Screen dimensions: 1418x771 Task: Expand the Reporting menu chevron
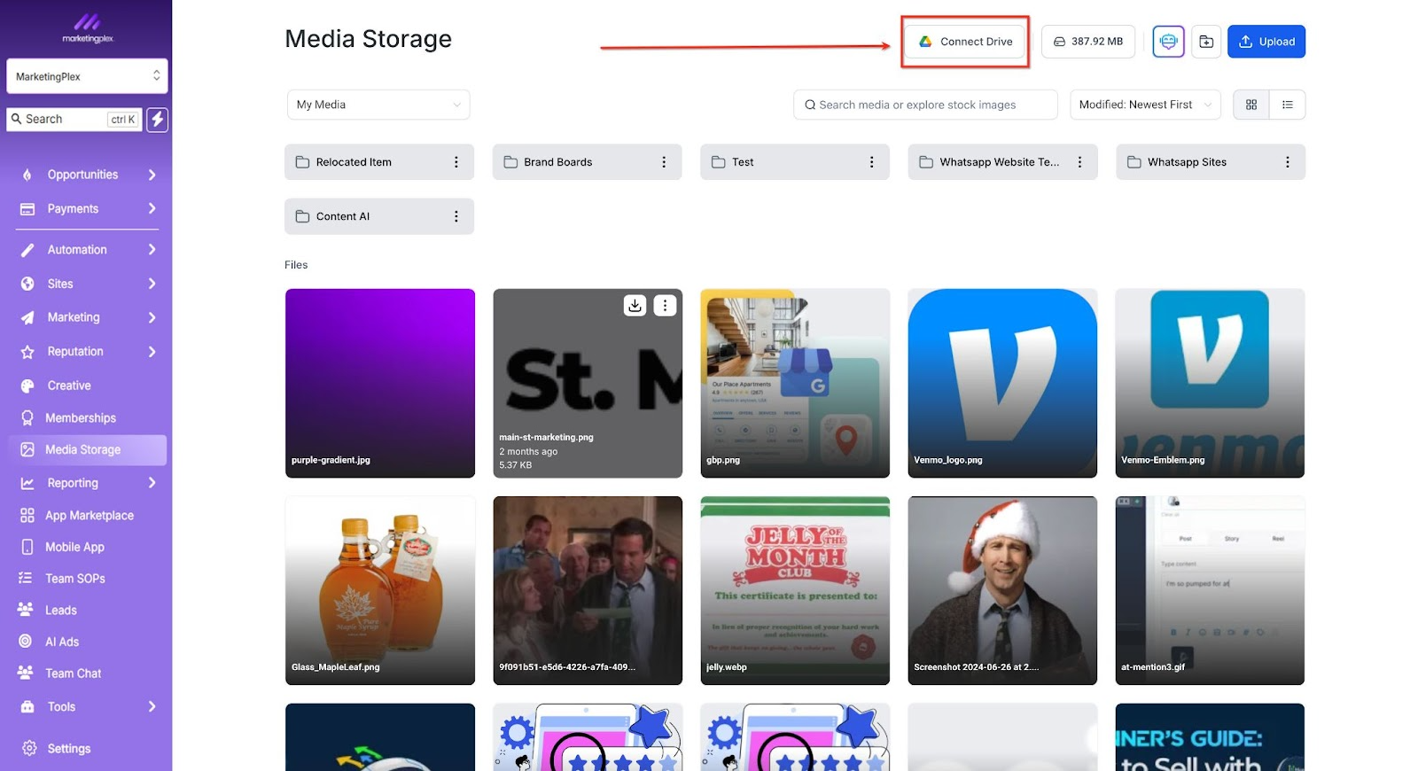pos(152,483)
